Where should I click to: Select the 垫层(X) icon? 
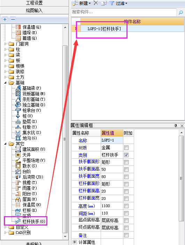(x=18, y=121)
